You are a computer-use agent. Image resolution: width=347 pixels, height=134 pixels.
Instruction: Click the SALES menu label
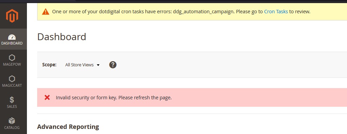coord(12,106)
